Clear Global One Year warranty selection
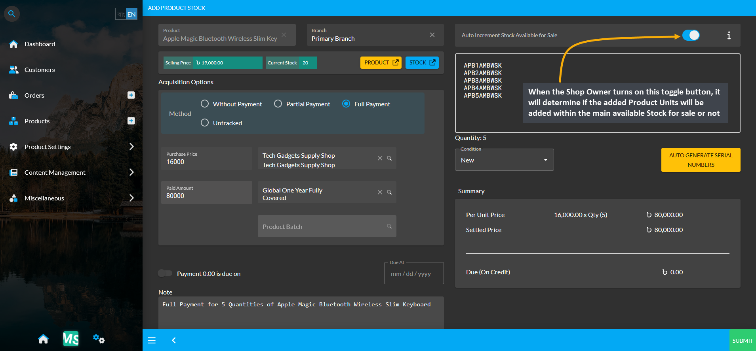 (x=380, y=192)
